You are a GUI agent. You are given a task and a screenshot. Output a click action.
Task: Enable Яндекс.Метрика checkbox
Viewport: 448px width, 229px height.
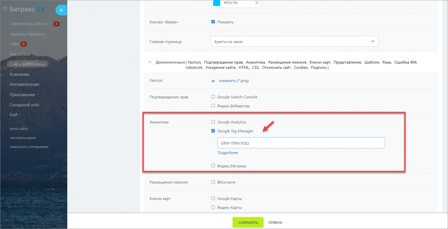[213, 166]
